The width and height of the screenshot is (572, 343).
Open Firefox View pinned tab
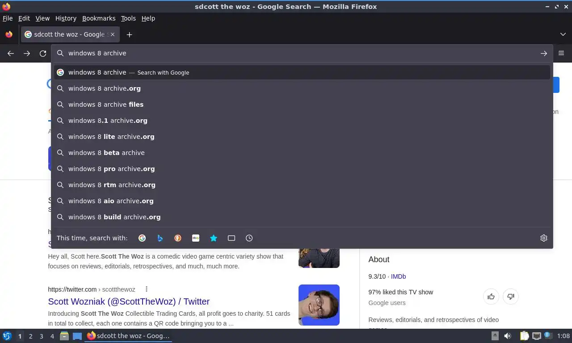click(9, 34)
